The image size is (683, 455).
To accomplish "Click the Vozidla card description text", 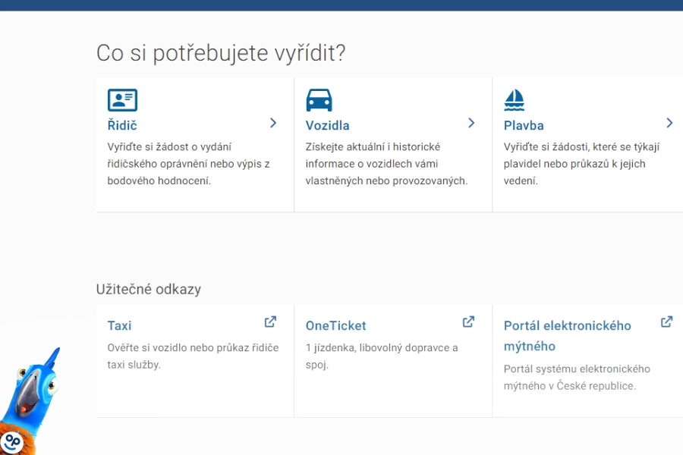I will coord(386,164).
